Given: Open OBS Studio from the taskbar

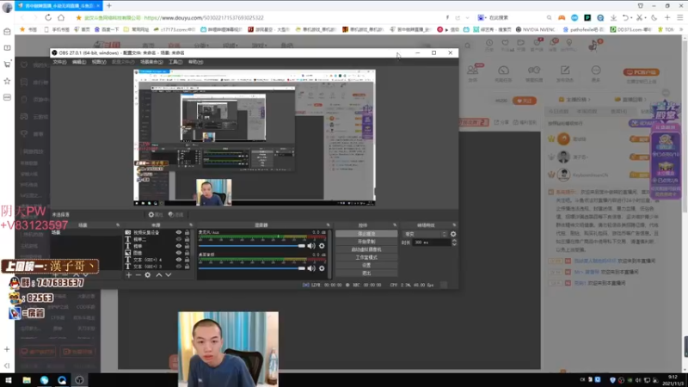Looking at the screenshot, I should coord(79,380).
